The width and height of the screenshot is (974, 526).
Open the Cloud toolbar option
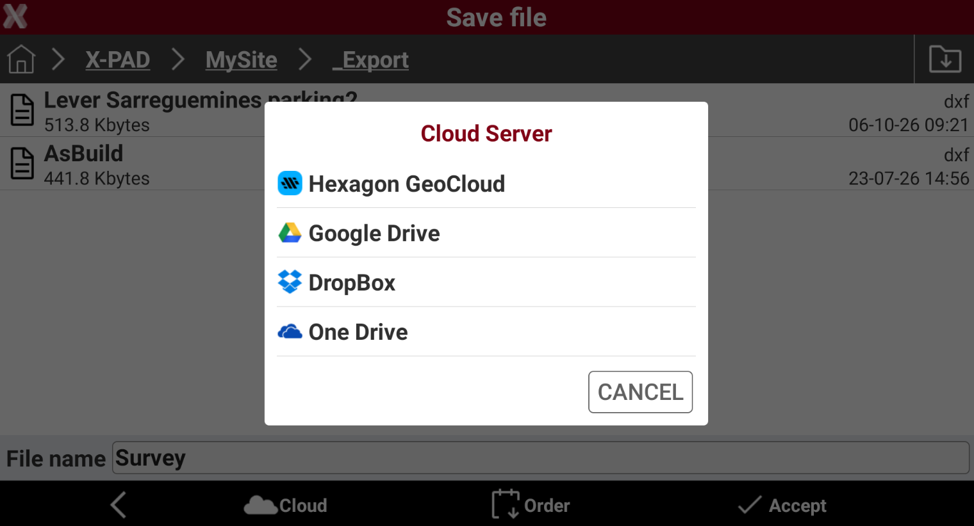[x=286, y=505]
